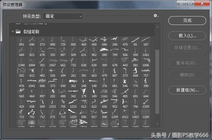Select brush preset 526
212x140 pixels.
pos(52,73)
